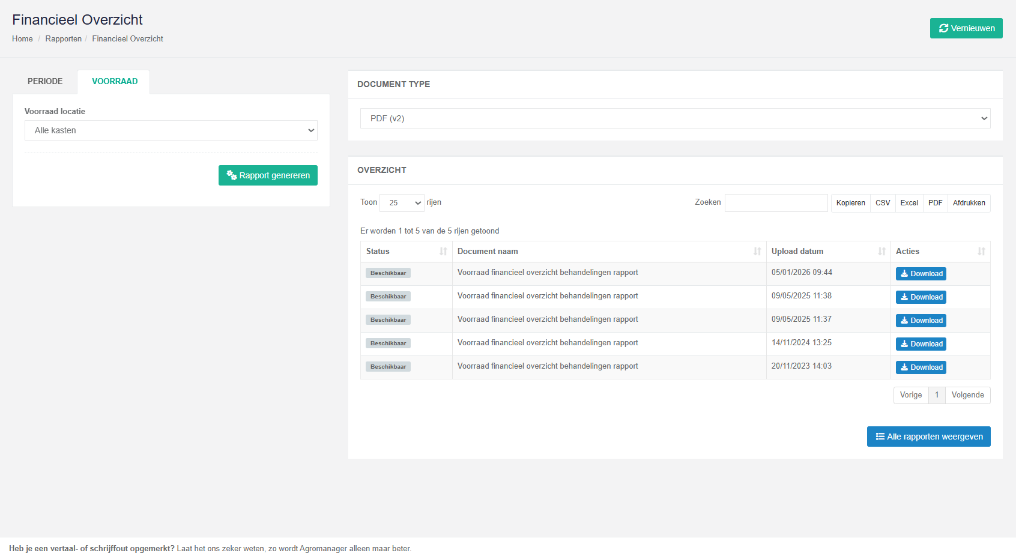This screenshot has width=1016, height=559.
Task: Sort table by Status column
Action: (407, 252)
